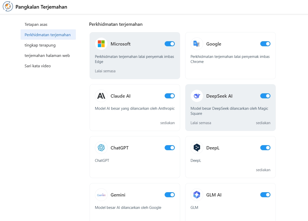Toggle the GLM AI switch

(265, 195)
